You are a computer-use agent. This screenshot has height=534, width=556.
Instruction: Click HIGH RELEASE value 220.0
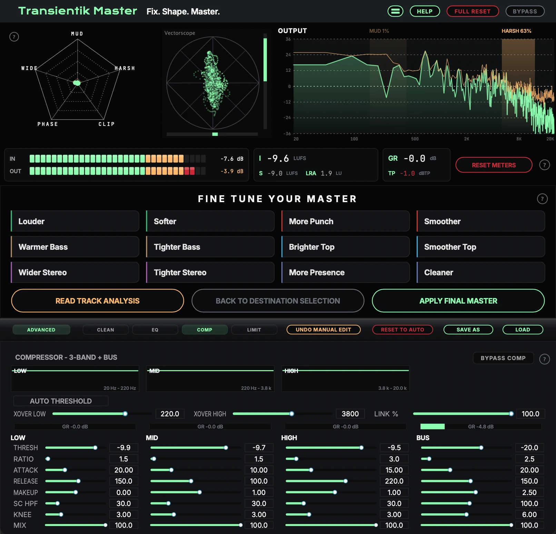coord(394,481)
